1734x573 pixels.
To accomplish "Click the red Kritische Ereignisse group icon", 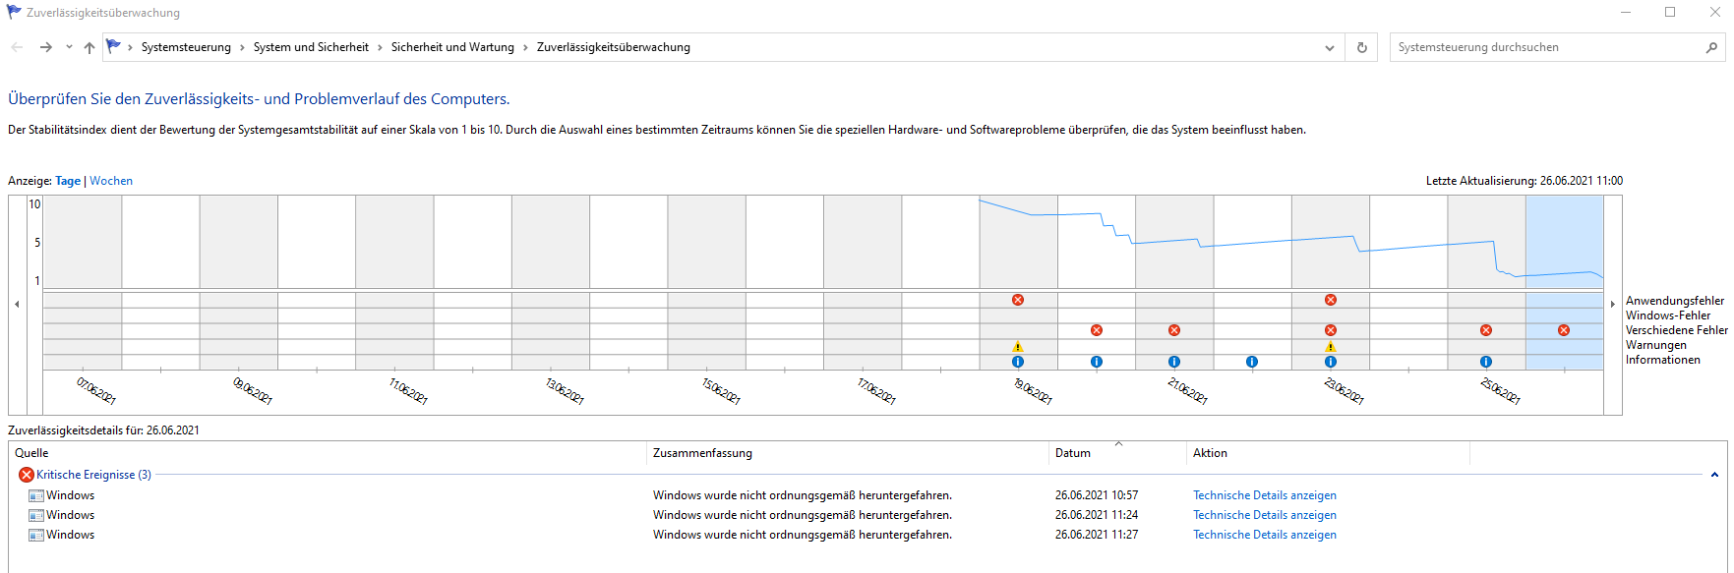I will [27, 475].
